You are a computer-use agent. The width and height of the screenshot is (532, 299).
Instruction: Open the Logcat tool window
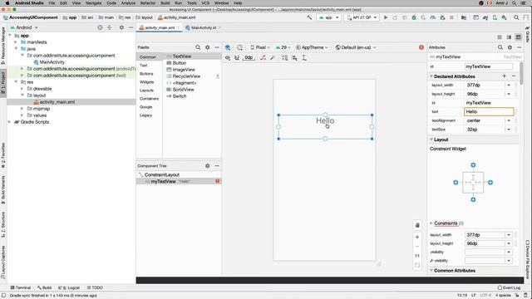(x=70, y=287)
